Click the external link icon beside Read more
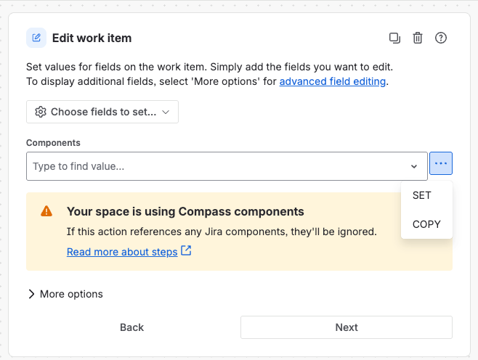 pos(186,250)
